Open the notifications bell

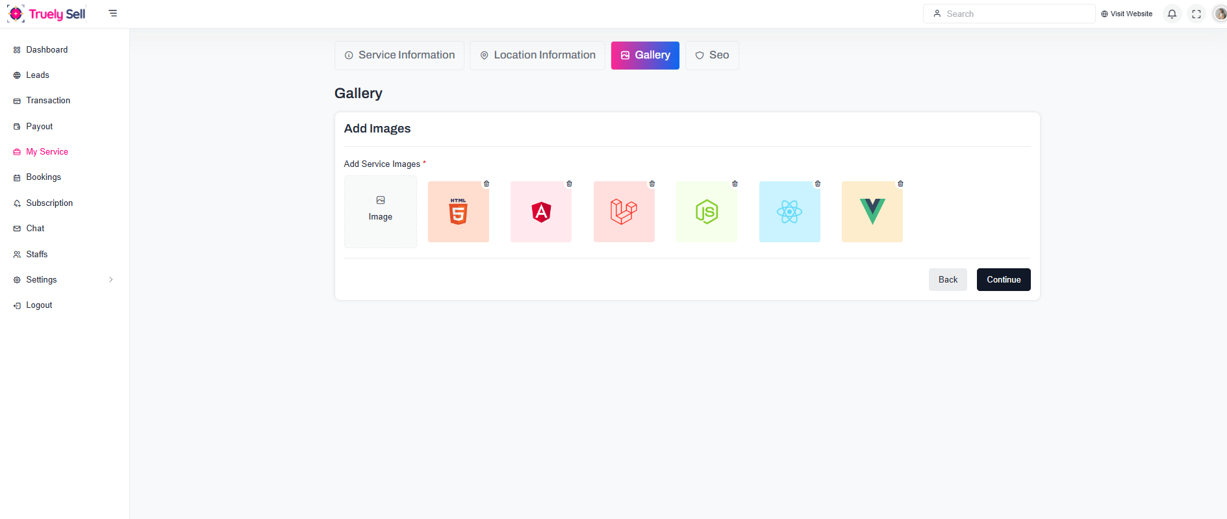1172,14
